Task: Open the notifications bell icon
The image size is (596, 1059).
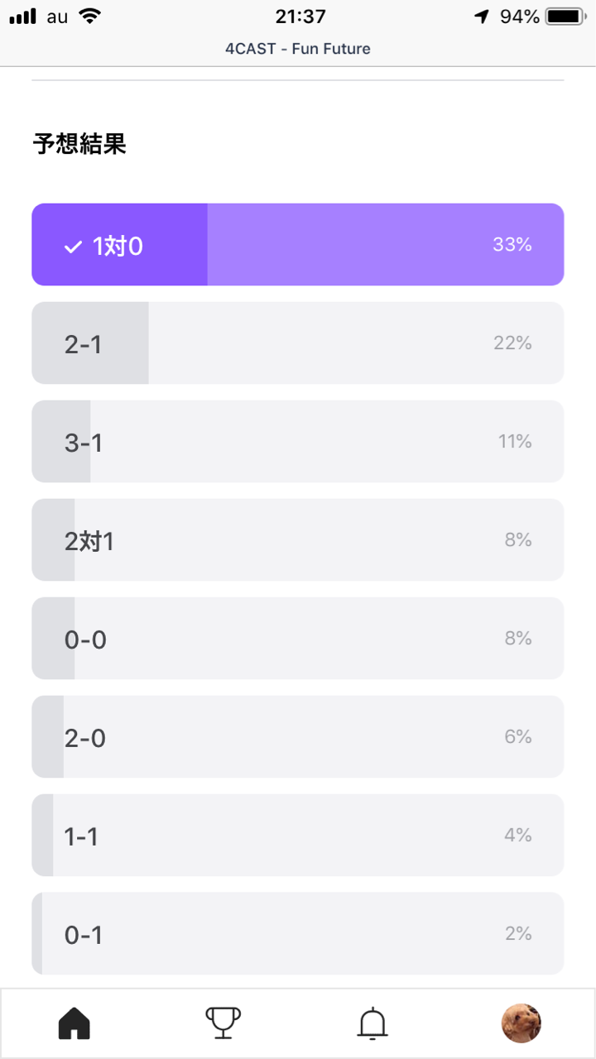Action: (x=372, y=1024)
